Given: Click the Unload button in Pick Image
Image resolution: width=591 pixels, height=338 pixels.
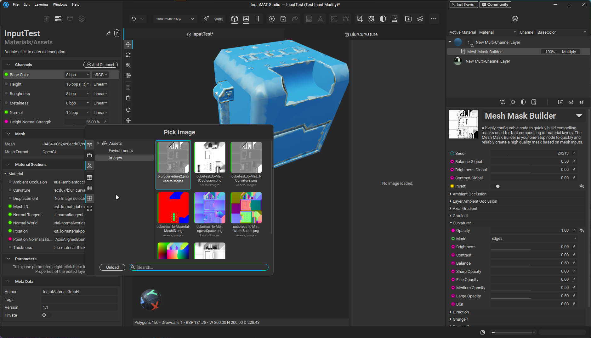Looking at the screenshot, I should point(112,267).
